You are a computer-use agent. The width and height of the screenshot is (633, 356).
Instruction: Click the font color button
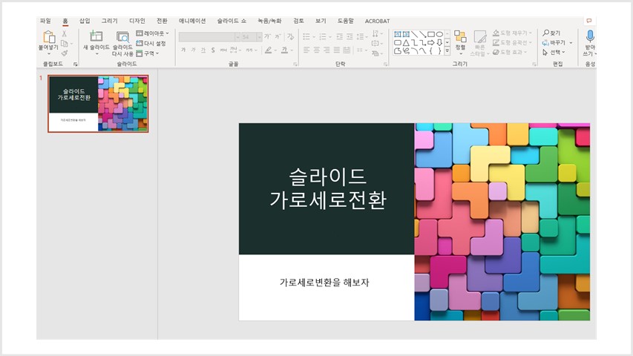285,50
